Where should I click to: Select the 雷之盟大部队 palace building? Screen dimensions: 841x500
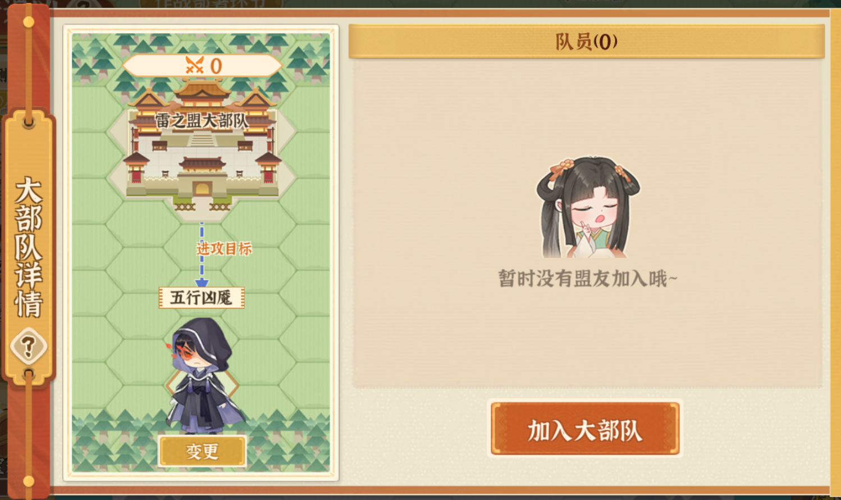[202, 146]
